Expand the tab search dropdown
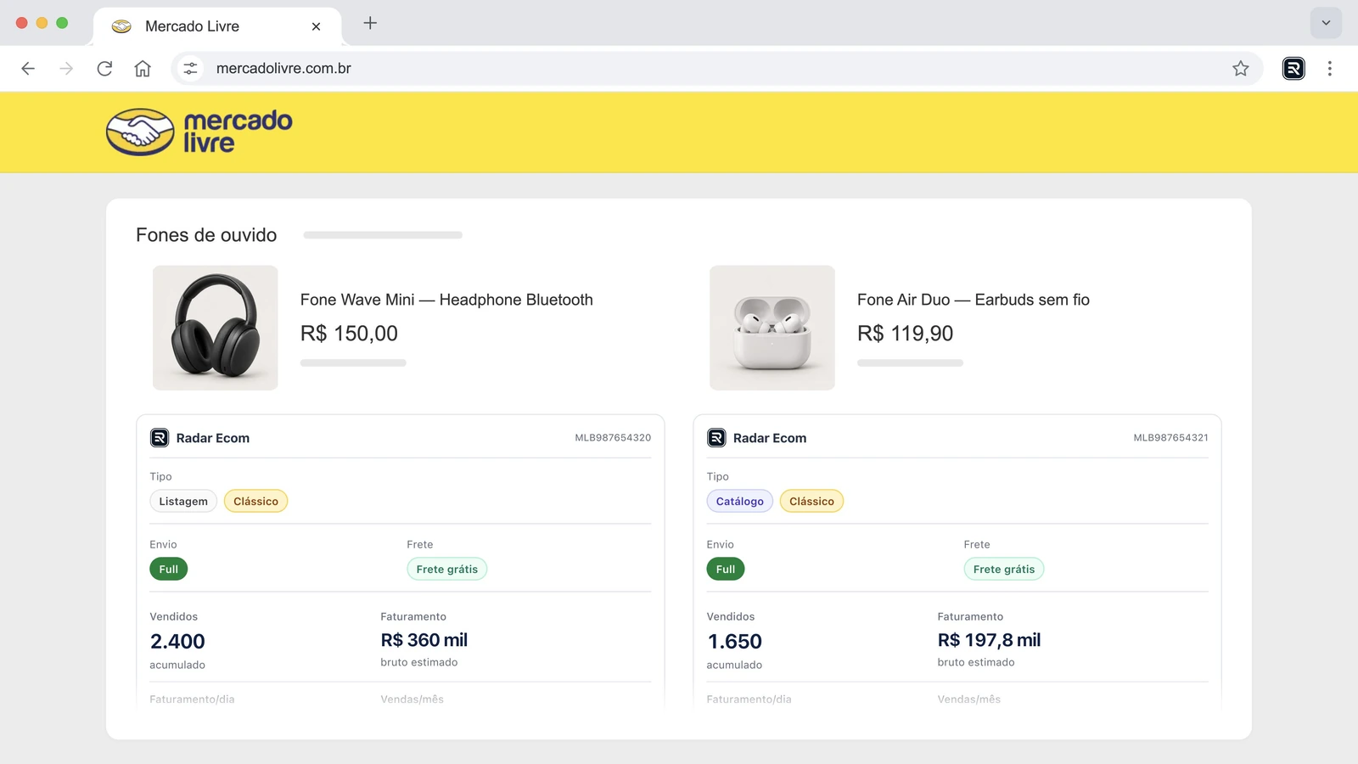 coord(1326,23)
